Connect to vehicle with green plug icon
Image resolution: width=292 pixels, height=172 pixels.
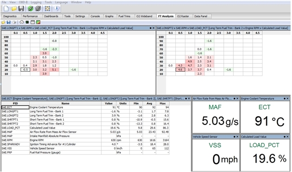tap(31, 8)
